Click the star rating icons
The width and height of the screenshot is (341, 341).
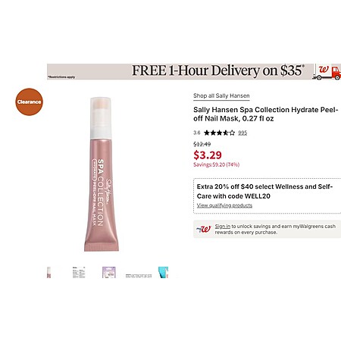click(219, 133)
